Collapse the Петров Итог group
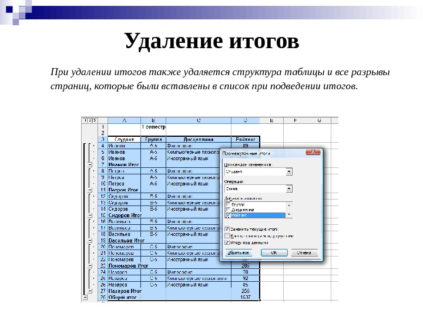The image size is (423, 317). [90, 190]
